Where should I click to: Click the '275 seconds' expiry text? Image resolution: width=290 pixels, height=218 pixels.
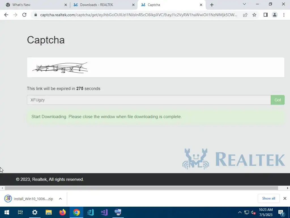click(x=88, y=89)
